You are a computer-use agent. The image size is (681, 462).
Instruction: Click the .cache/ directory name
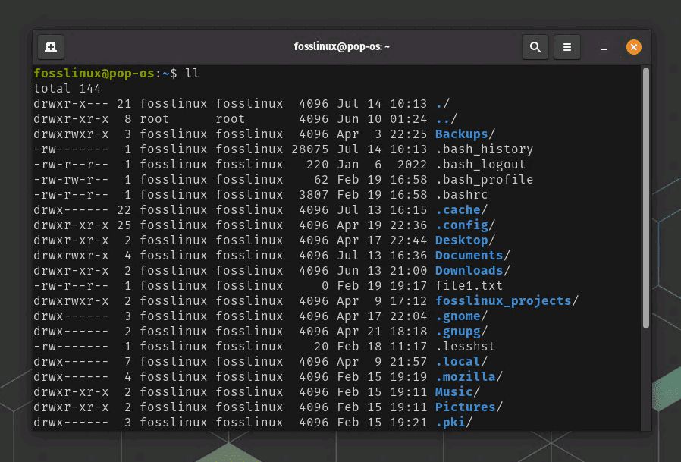click(x=462, y=210)
